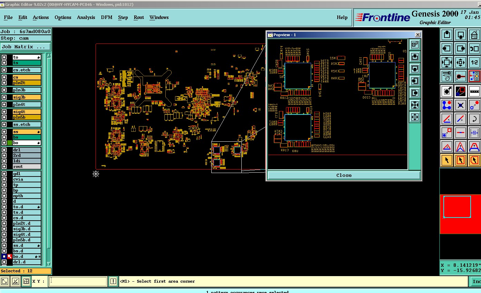
Task: Select the area zoom red-blue squares tool
Action: coord(461,91)
